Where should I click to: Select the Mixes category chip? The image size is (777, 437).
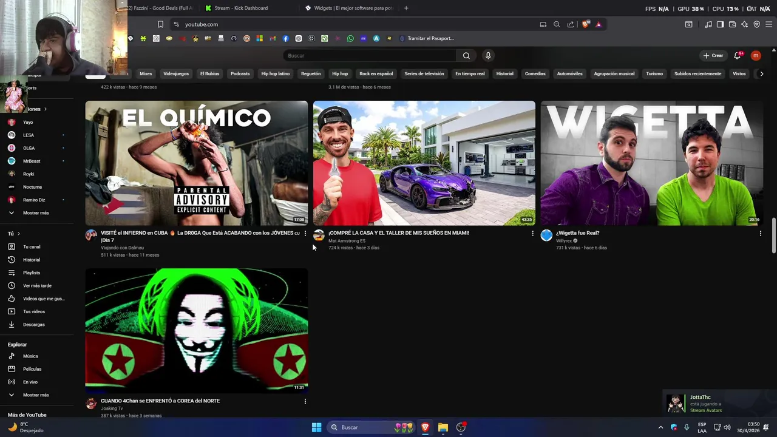click(146, 73)
